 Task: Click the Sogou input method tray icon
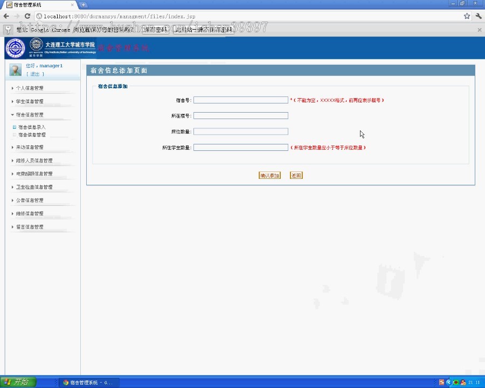[442, 382]
